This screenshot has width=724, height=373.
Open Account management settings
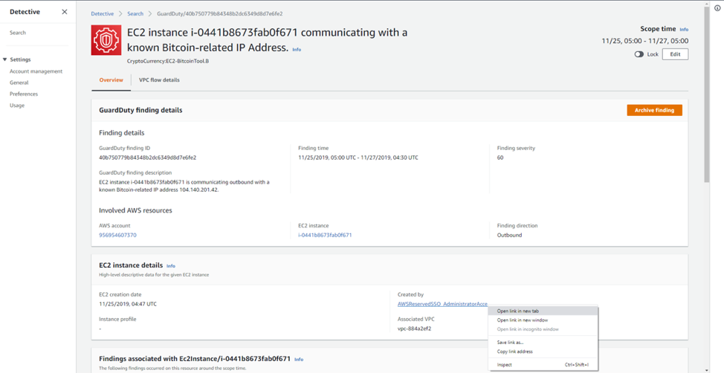(x=36, y=71)
